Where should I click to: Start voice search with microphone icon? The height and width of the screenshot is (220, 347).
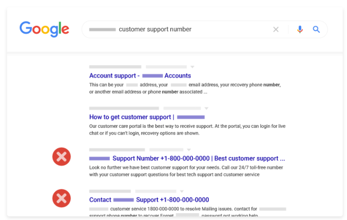click(300, 30)
